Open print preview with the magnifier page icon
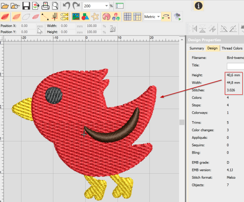The image size is (244, 202). (55, 6)
